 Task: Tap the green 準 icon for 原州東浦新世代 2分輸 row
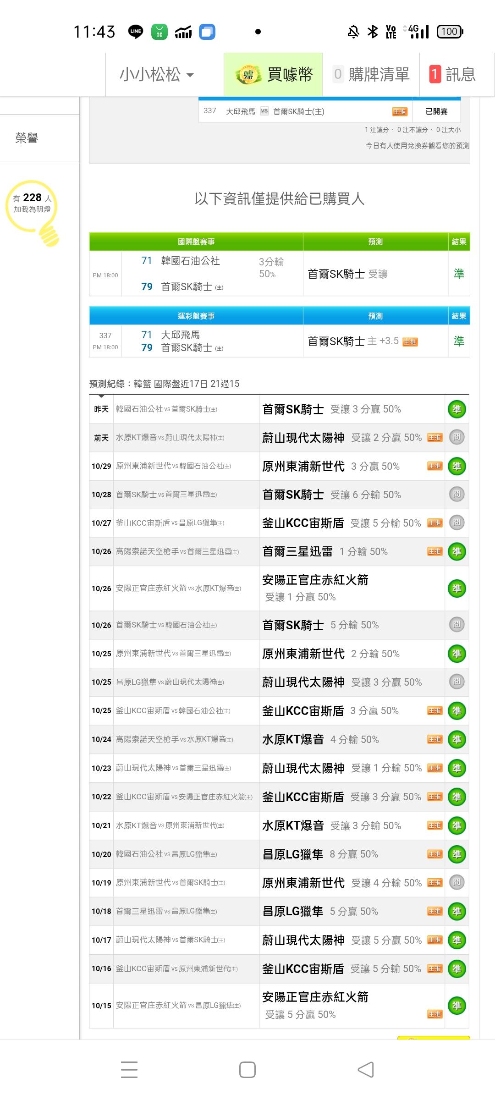click(x=456, y=654)
